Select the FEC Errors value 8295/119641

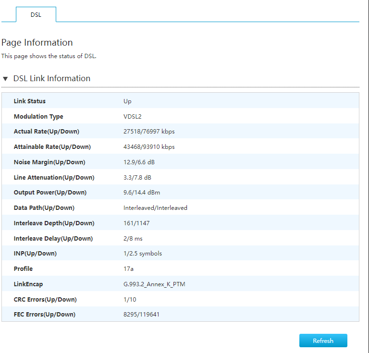[141, 315]
